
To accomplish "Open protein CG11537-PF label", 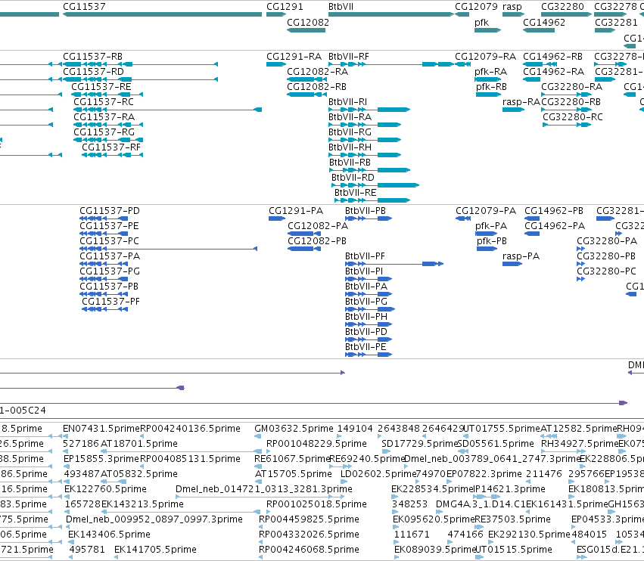I will coord(110,302).
